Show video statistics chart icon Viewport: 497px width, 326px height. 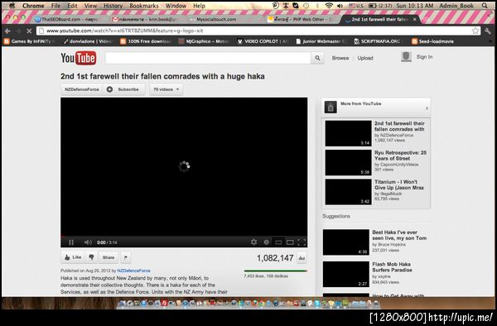(302, 258)
